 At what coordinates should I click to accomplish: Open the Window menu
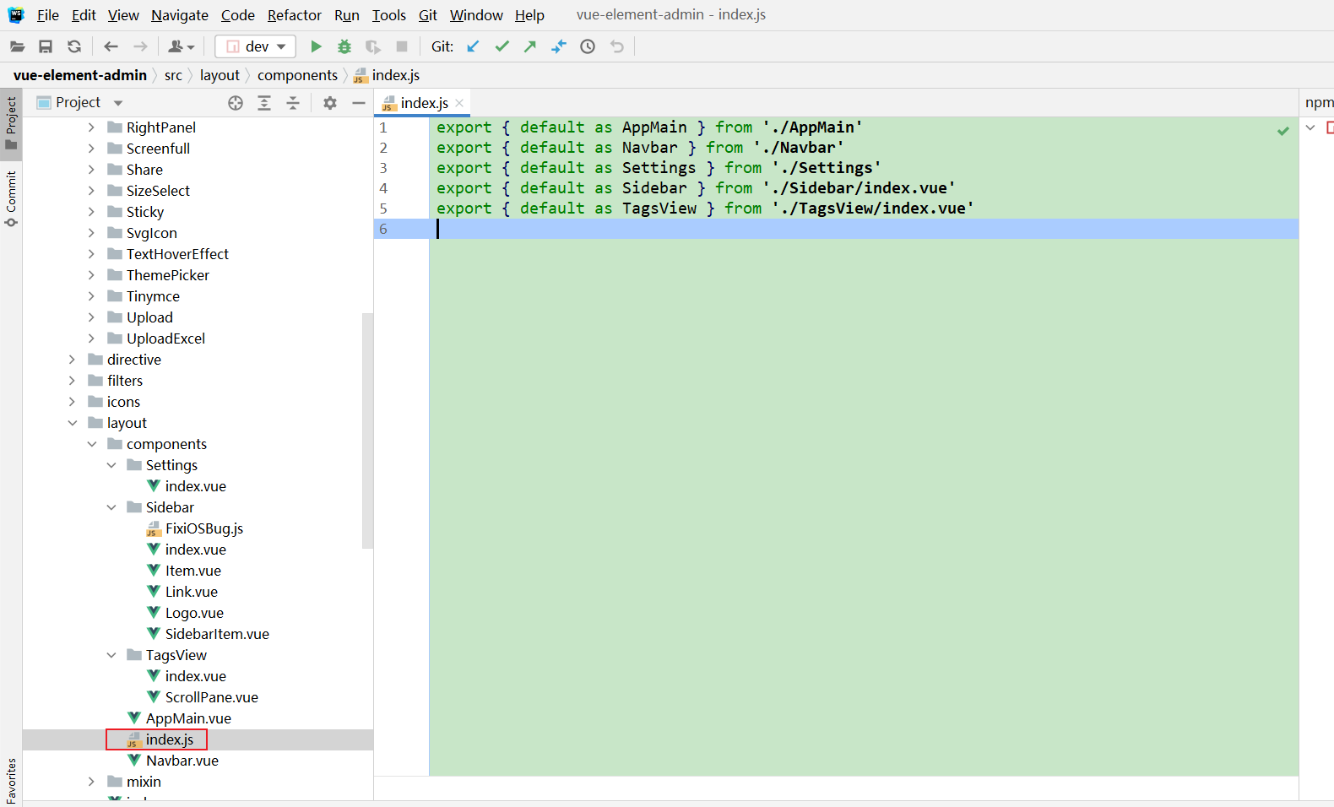pos(476,15)
